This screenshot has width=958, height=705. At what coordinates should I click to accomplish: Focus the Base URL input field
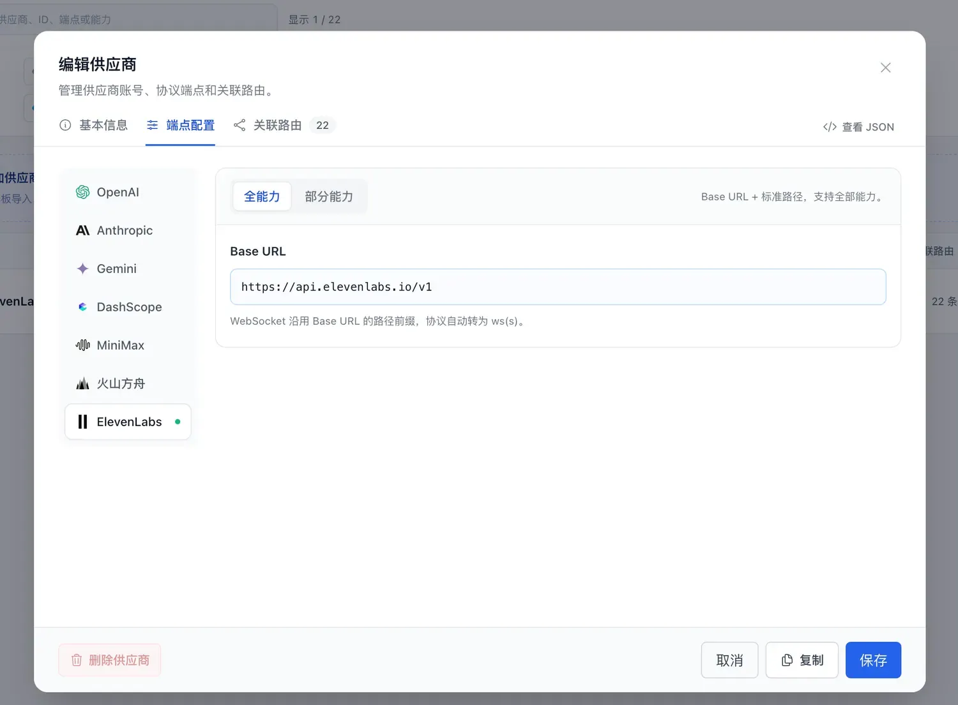point(558,286)
